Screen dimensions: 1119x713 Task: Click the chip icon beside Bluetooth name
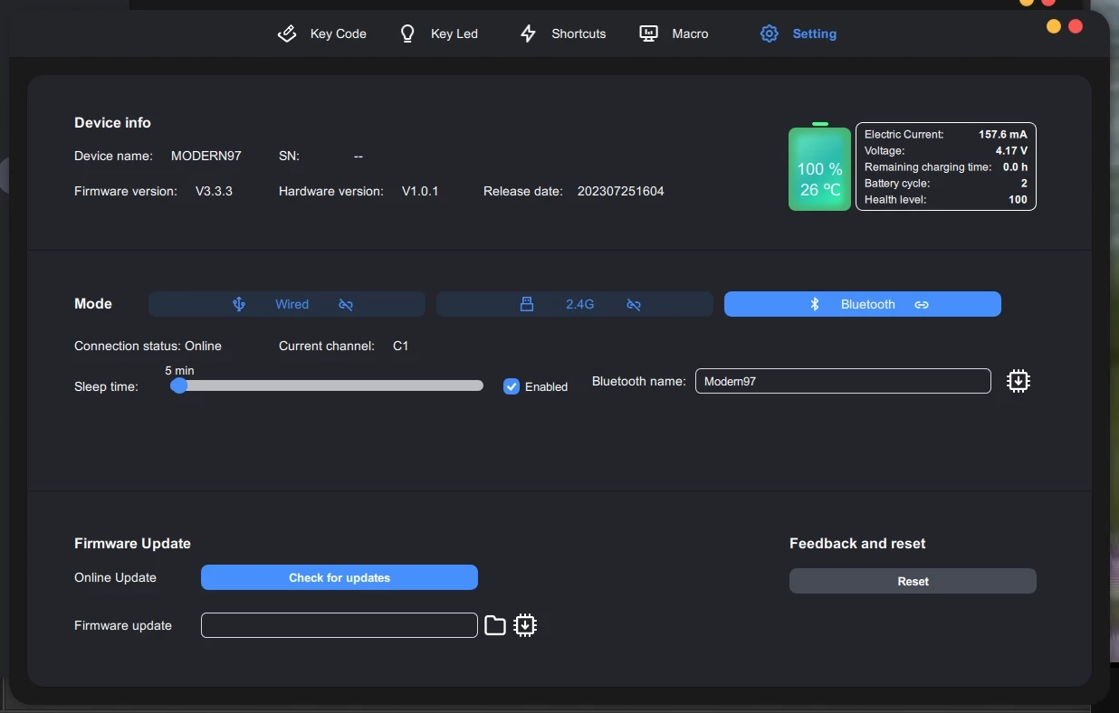coord(1019,381)
